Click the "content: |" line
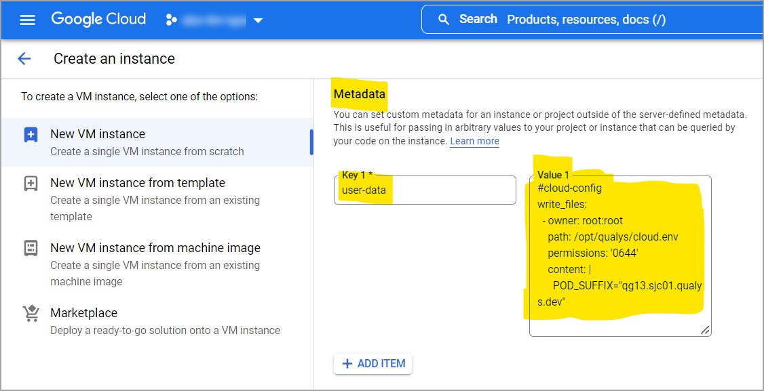The width and height of the screenshot is (764, 391). (569, 269)
